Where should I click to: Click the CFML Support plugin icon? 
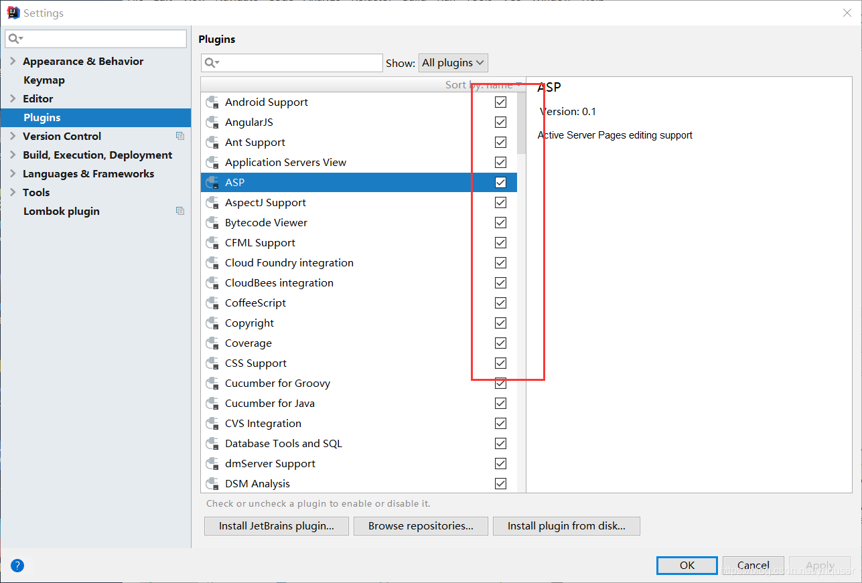213,243
